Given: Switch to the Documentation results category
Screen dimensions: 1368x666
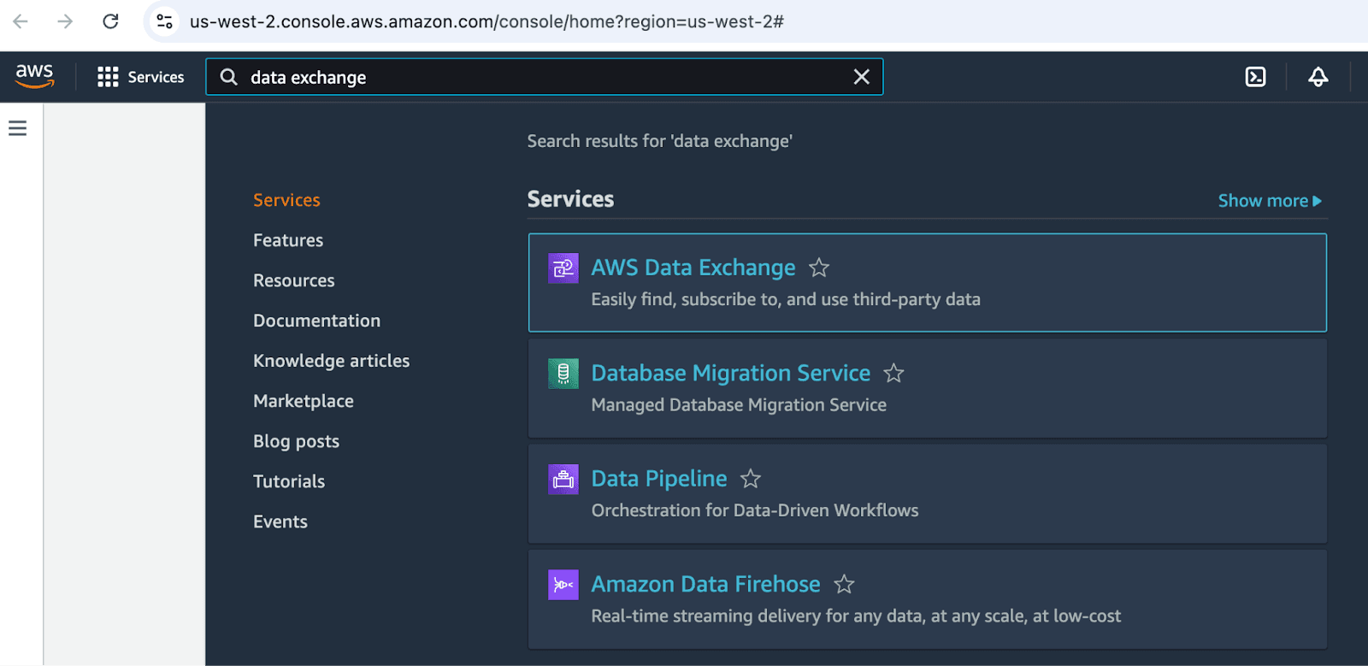Looking at the screenshot, I should 316,321.
